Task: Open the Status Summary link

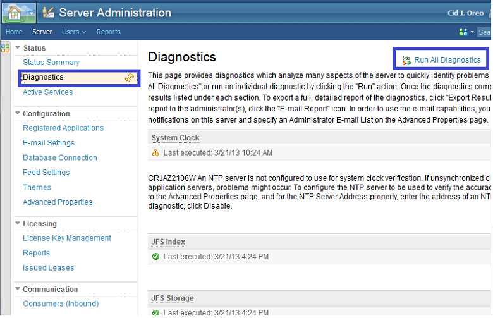Action: [x=51, y=63]
